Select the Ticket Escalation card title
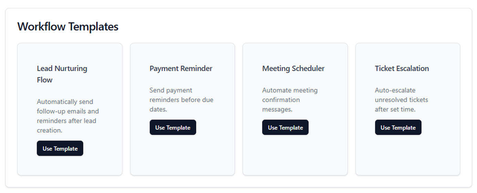The image size is (477, 193). coord(402,68)
